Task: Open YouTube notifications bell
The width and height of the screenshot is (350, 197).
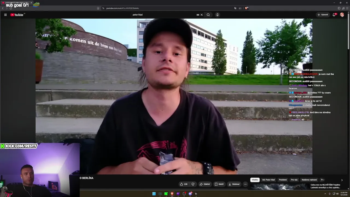Action: (x=334, y=15)
